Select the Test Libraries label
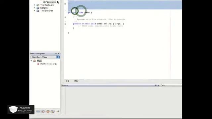Viewport: 212px width, 119px height. (x=47, y=11)
